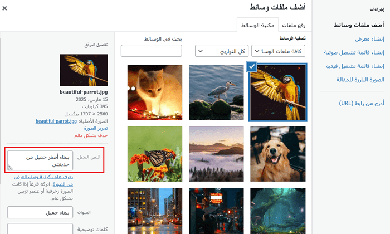The height and width of the screenshot is (234, 390).
Task: Click the 2560 × 1707 بيكسل dimensions text
Action: tap(86, 114)
